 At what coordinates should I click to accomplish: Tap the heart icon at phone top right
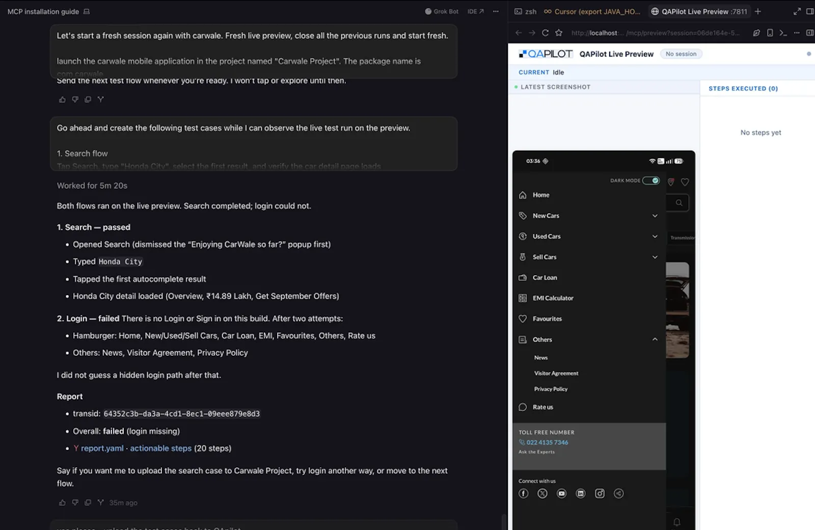tap(685, 182)
